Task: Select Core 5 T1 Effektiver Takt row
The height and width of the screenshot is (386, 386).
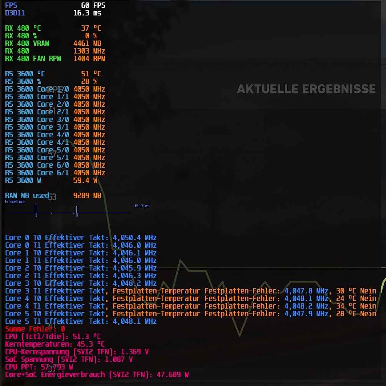Action: point(81,322)
